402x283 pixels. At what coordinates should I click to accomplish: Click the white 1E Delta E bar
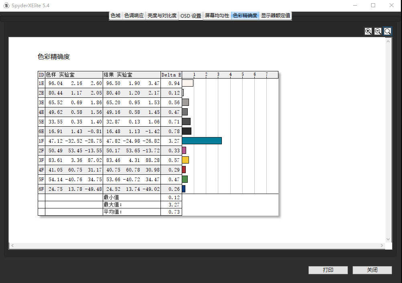pyautogui.click(x=188, y=83)
